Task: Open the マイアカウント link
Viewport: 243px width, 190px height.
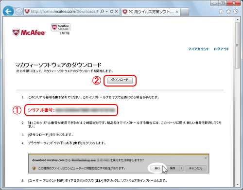Action: tap(199, 49)
